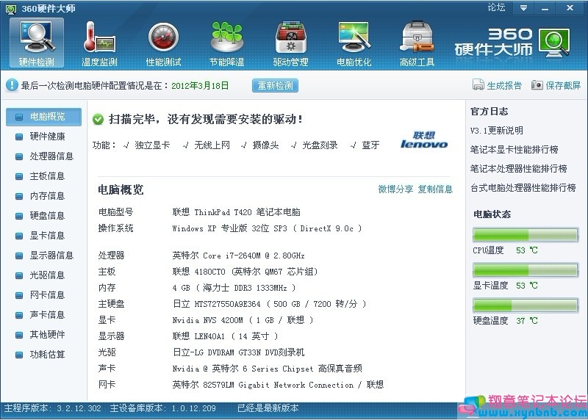Select 电脑概览 in the sidebar
This screenshot has width=588, height=420.
point(43,117)
